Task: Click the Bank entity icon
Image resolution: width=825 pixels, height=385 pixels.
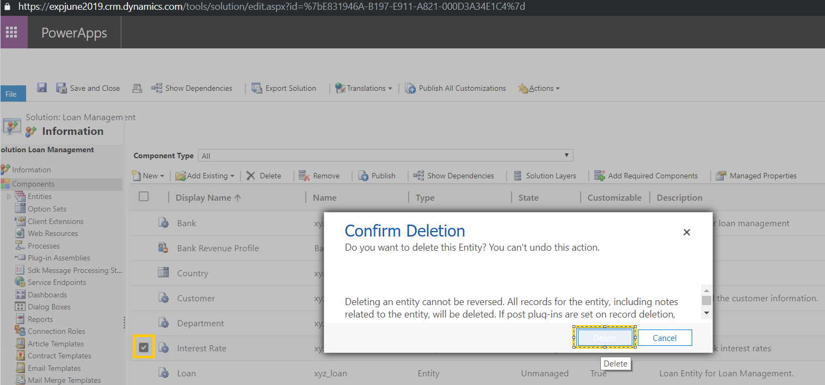Action: [163, 223]
